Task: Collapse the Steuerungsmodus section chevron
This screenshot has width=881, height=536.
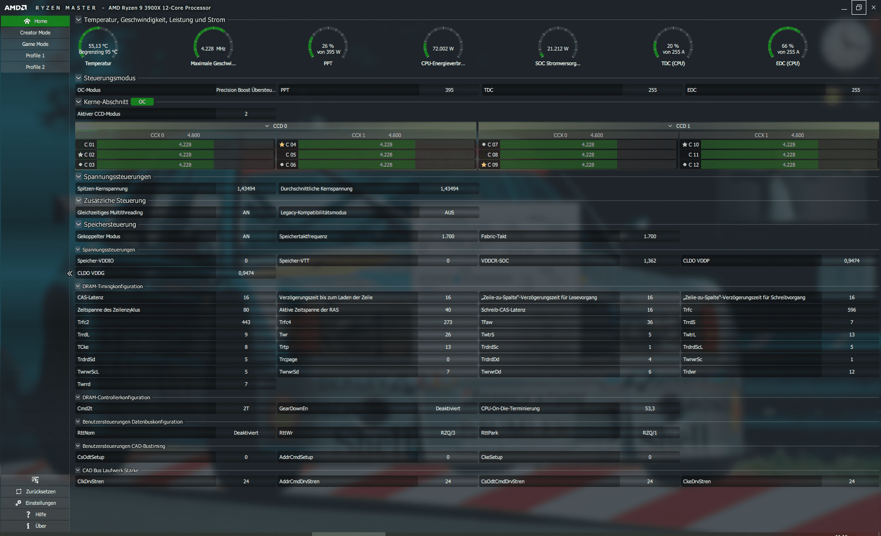Action: point(78,78)
